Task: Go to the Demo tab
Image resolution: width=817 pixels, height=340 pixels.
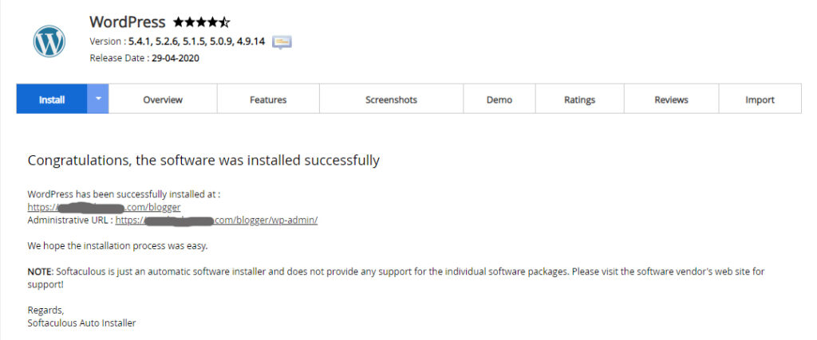Action: 499,100
